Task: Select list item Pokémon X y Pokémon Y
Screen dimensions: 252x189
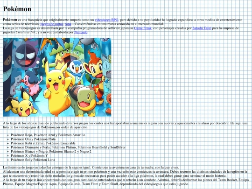Action: [29, 155]
